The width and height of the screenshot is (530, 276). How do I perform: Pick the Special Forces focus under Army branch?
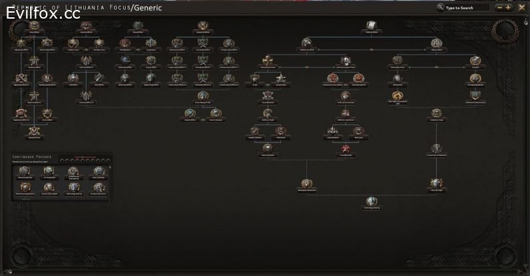point(34,132)
